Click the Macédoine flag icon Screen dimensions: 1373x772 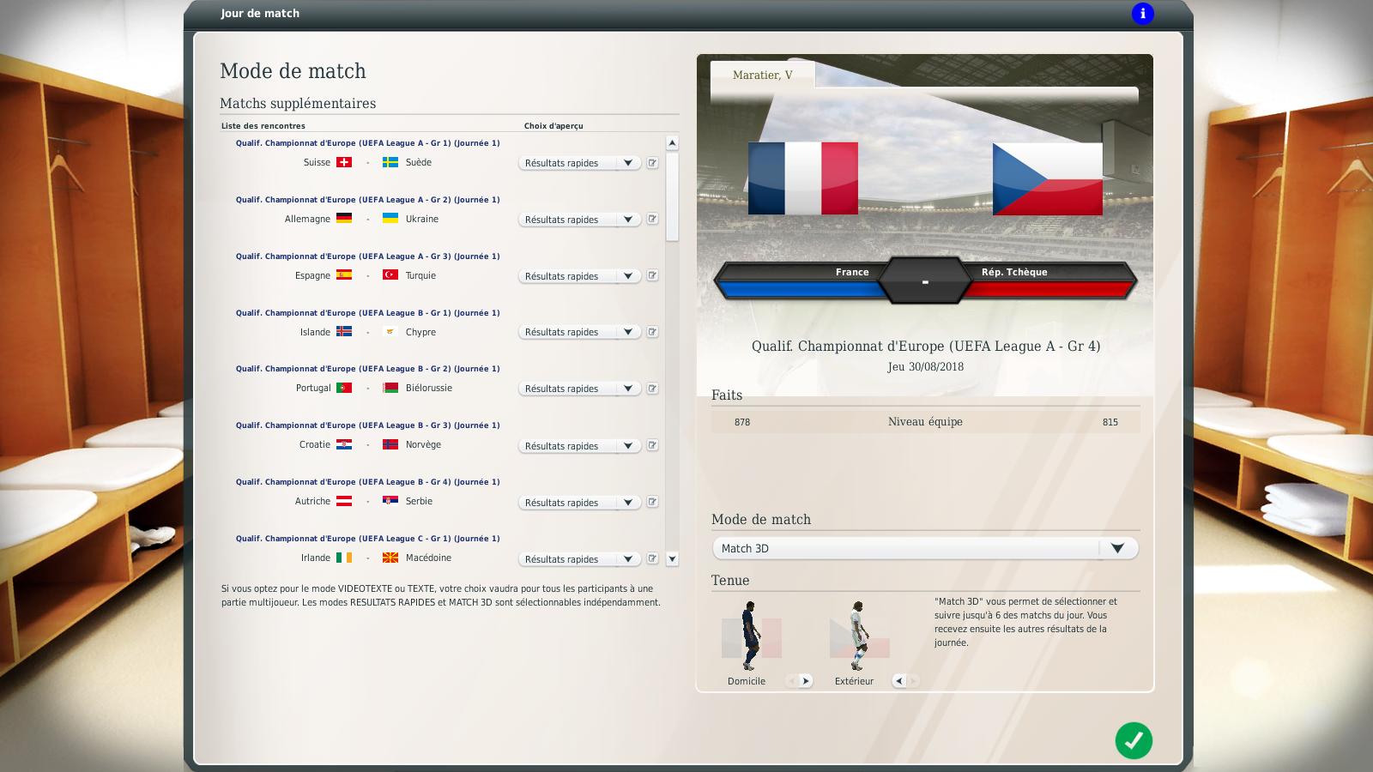coord(390,558)
